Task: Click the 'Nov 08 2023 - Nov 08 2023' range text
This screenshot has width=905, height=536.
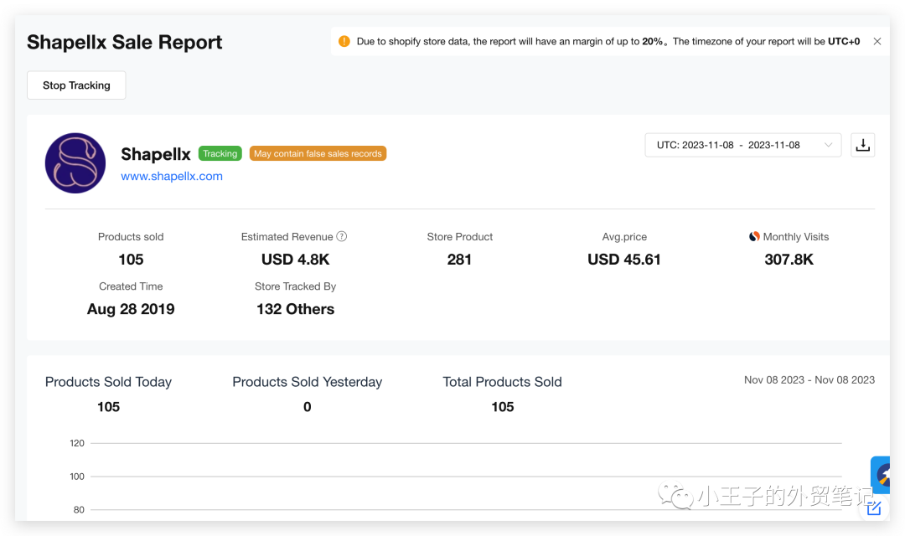Action: coord(809,379)
